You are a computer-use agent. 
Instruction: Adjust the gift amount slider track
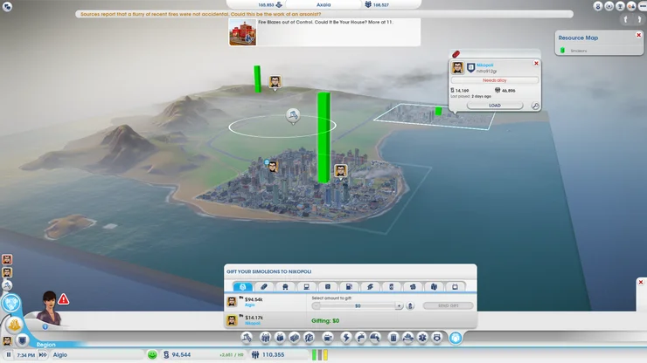click(x=358, y=305)
